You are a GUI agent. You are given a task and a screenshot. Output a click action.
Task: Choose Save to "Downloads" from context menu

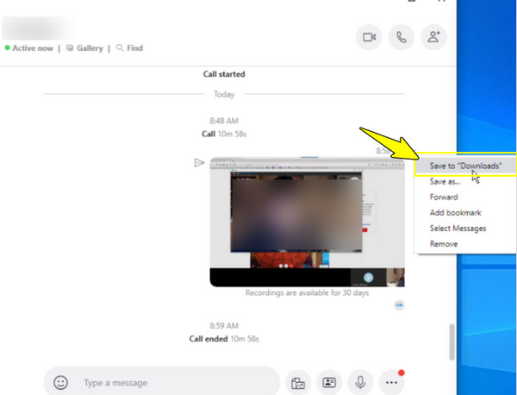(x=464, y=166)
